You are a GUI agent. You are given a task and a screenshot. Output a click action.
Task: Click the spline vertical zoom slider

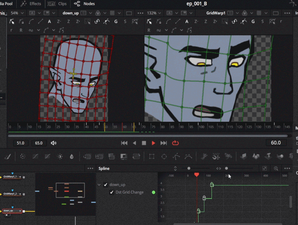click(189, 168)
